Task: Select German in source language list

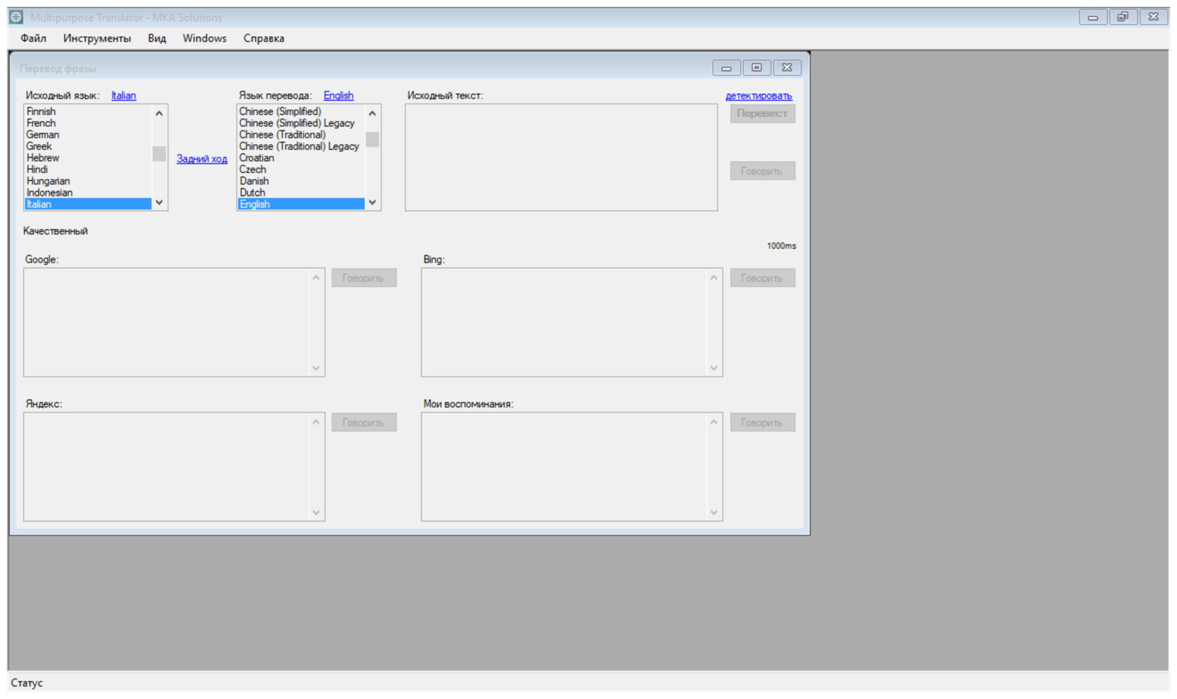Action: pyautogui.click(x=88, y=135)
